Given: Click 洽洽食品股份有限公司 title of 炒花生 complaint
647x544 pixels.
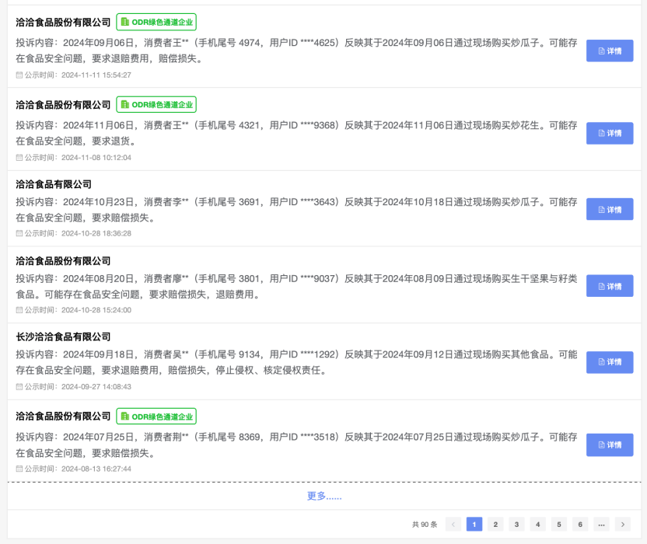Looking at the screenshot, I should pos(63,105).
